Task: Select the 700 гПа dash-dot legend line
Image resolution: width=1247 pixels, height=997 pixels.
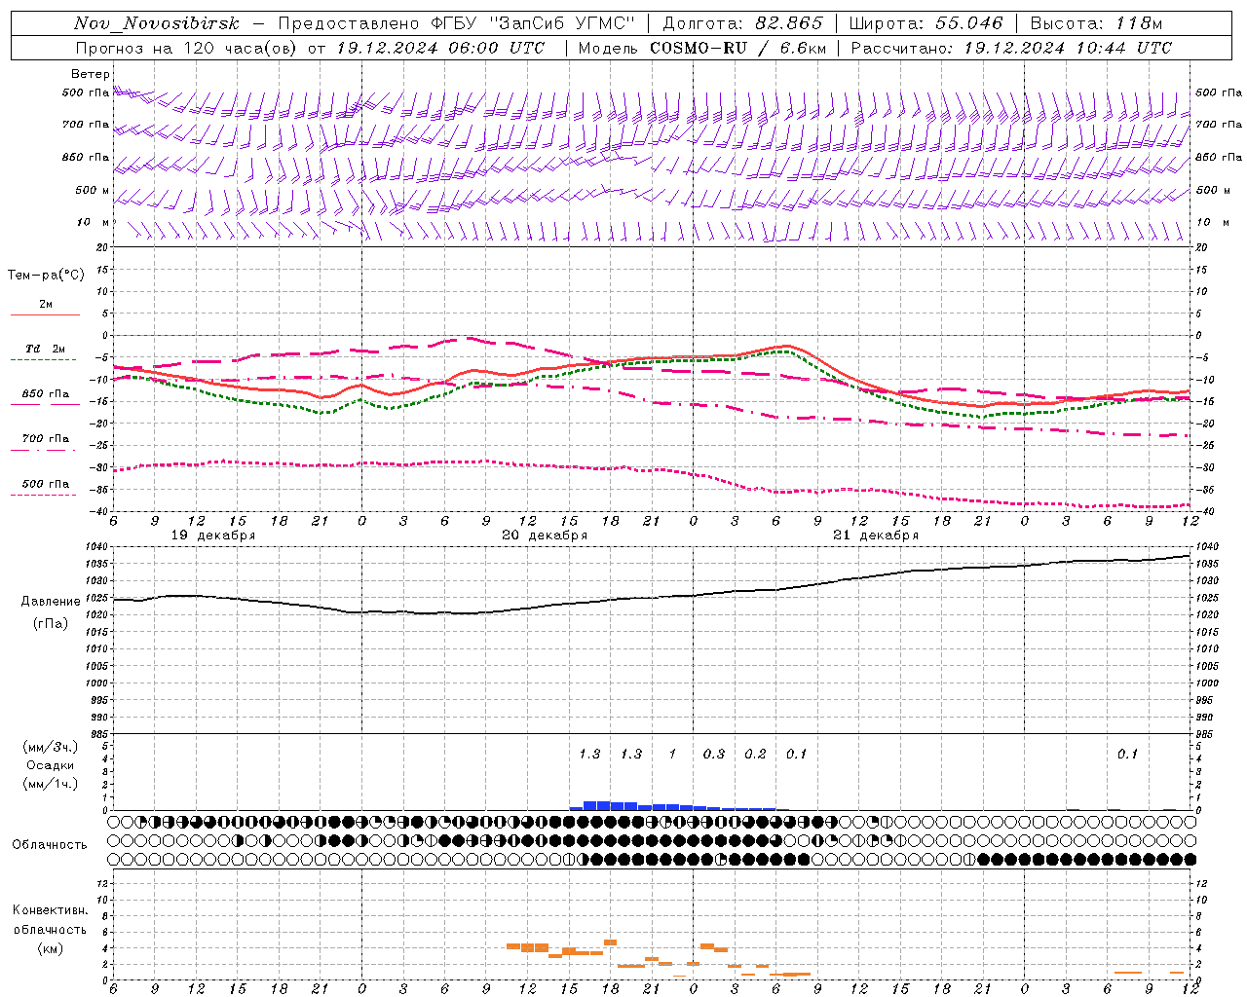Action: [45, 449]
